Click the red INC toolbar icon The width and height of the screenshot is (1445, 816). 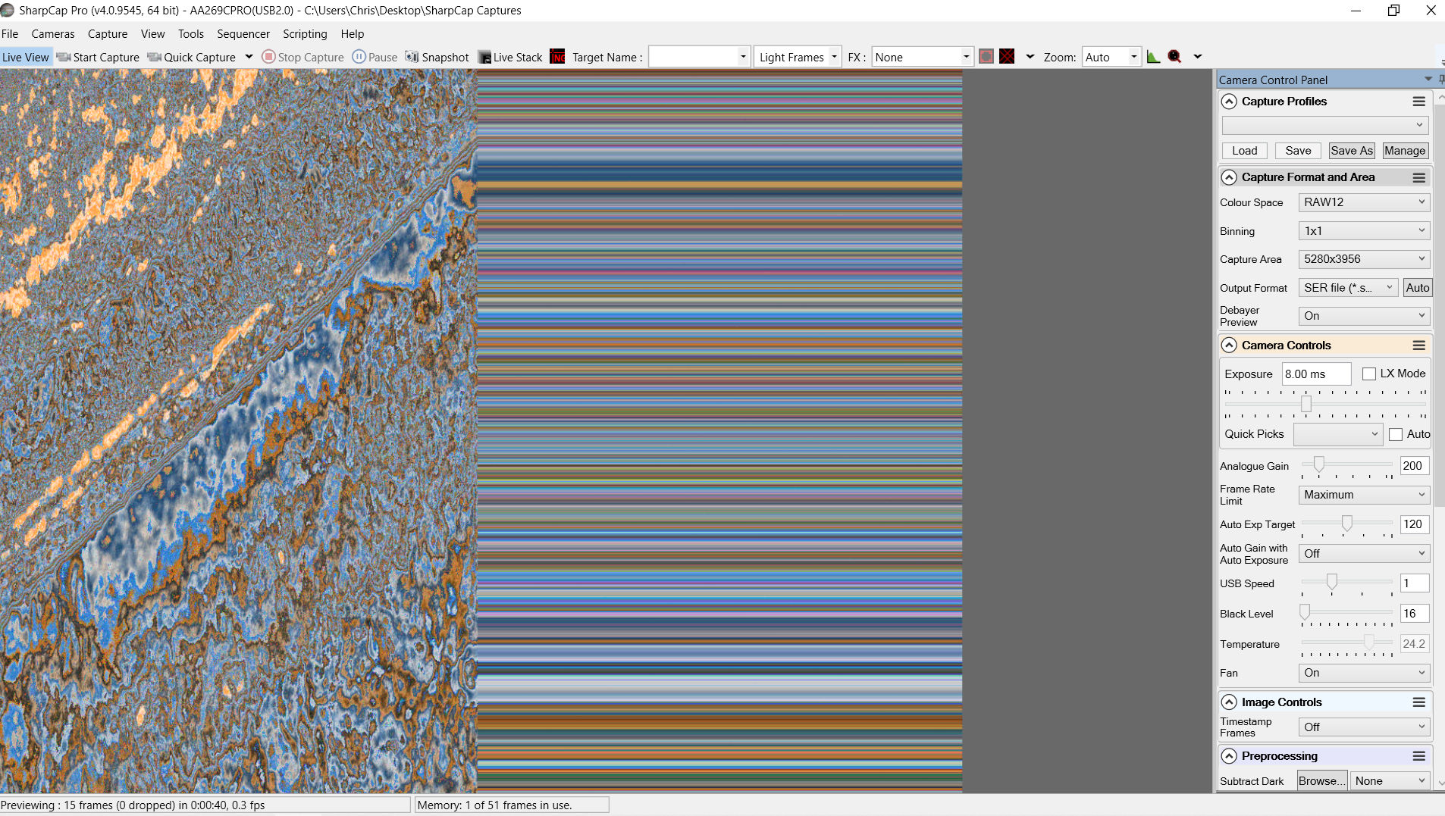[558, 57]
